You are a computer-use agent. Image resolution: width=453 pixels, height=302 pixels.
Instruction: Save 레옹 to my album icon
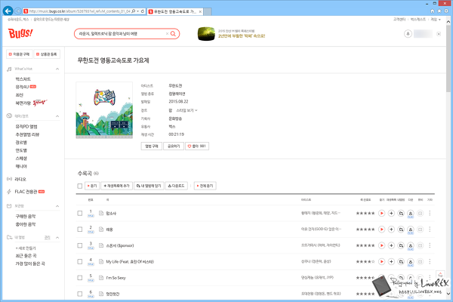click(401, 230)
